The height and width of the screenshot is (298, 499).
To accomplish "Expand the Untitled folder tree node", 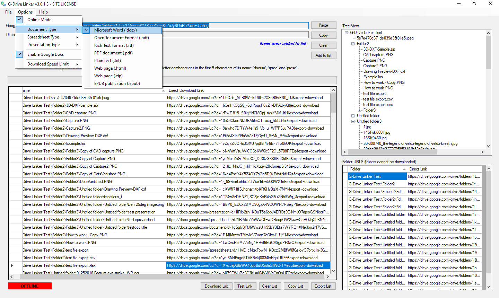I will pos(353,116).
